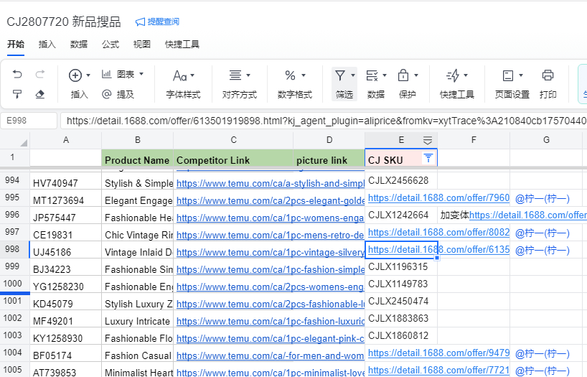
Task: Click the 保护 lock icon
Action: (403, 75)
